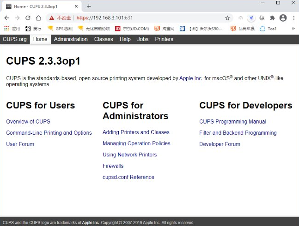
Task: Click the browser forward arrow
Action: 17,18
